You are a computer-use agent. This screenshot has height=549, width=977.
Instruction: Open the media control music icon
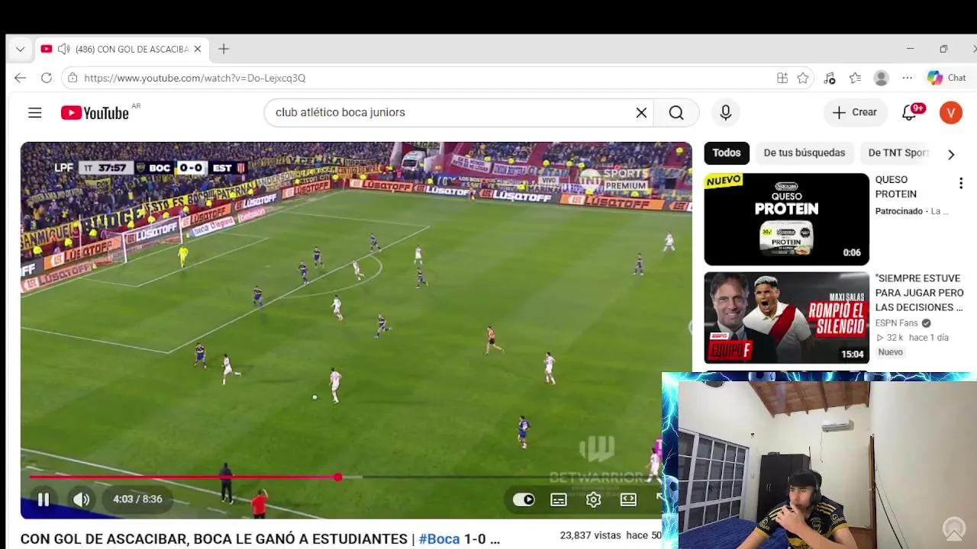point(830,78)
